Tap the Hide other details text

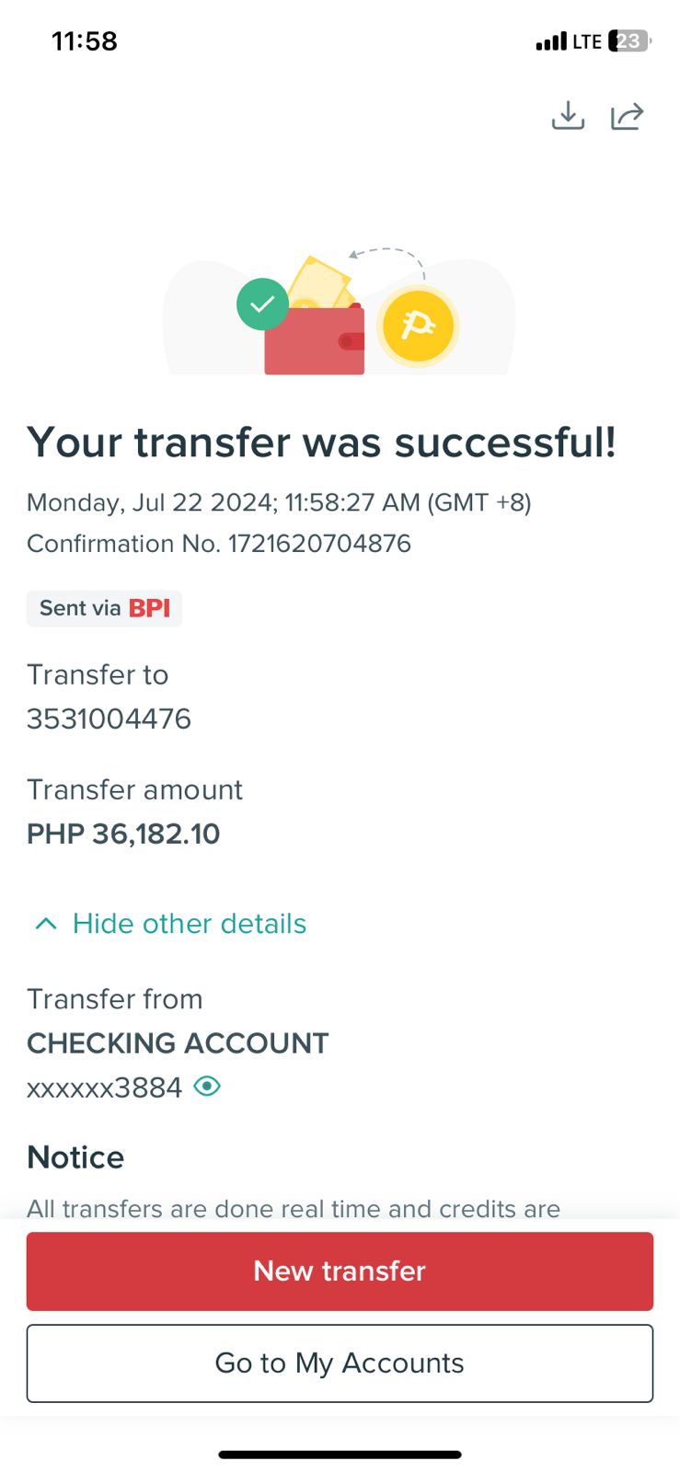coord(190,924)
